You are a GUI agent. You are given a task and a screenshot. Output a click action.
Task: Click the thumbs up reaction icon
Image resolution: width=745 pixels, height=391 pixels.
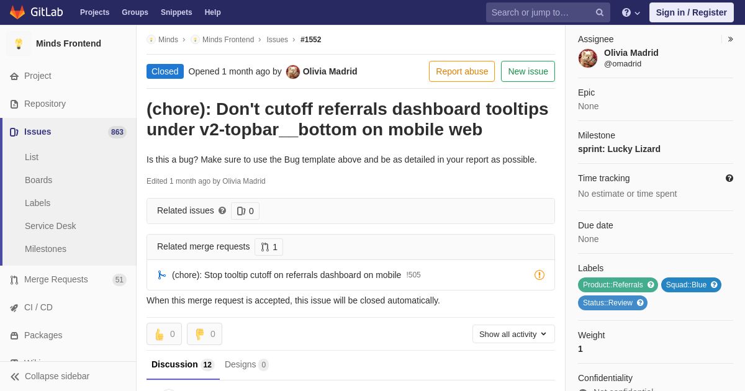[x=159, y=335]
